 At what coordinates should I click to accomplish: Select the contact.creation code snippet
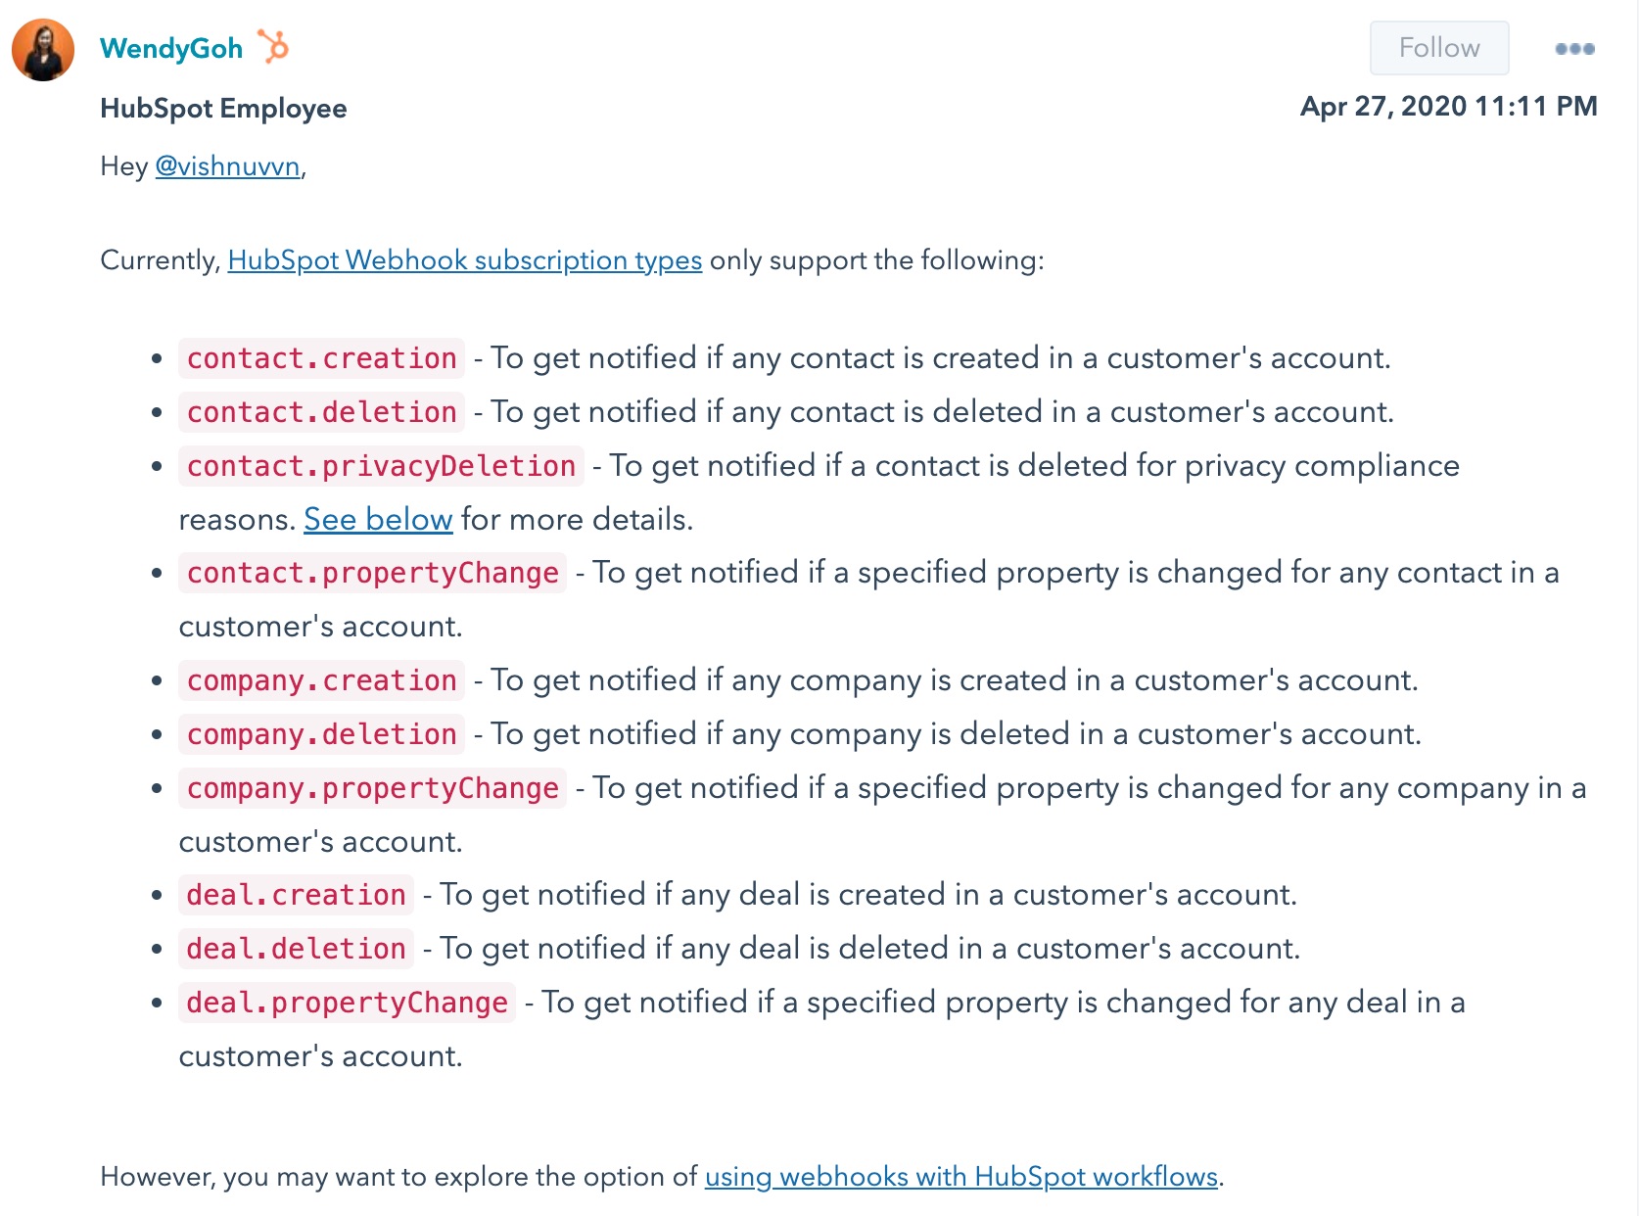click(321, 358)
